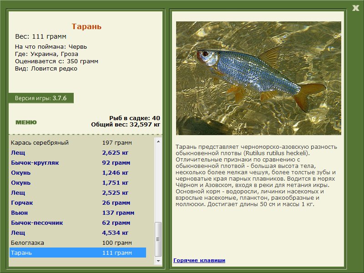Select the Лещ 2,625 кг entry
Screen dimensions: 364x273
(x=78, y=153)
